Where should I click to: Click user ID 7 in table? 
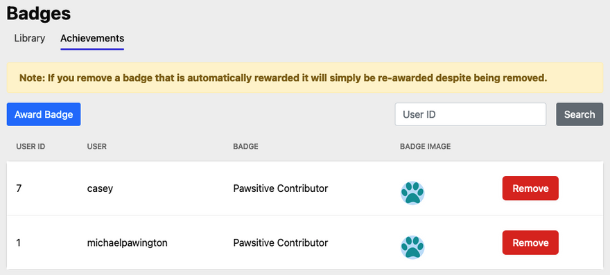[19, 188]
